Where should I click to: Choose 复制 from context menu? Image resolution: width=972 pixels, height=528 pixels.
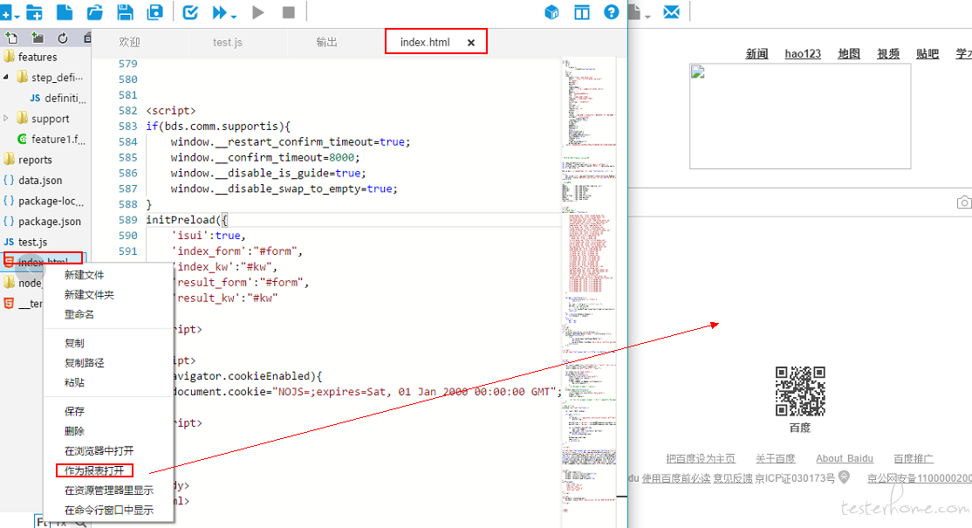(x=74, y=343)
